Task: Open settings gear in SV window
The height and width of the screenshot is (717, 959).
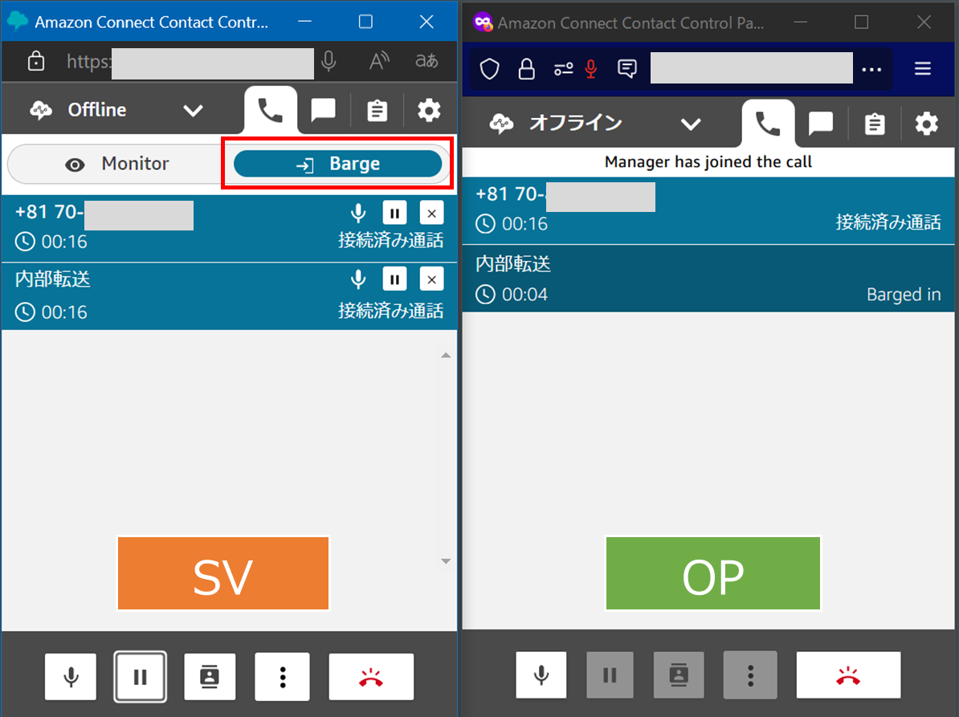Action: click(x=429, y=111)
